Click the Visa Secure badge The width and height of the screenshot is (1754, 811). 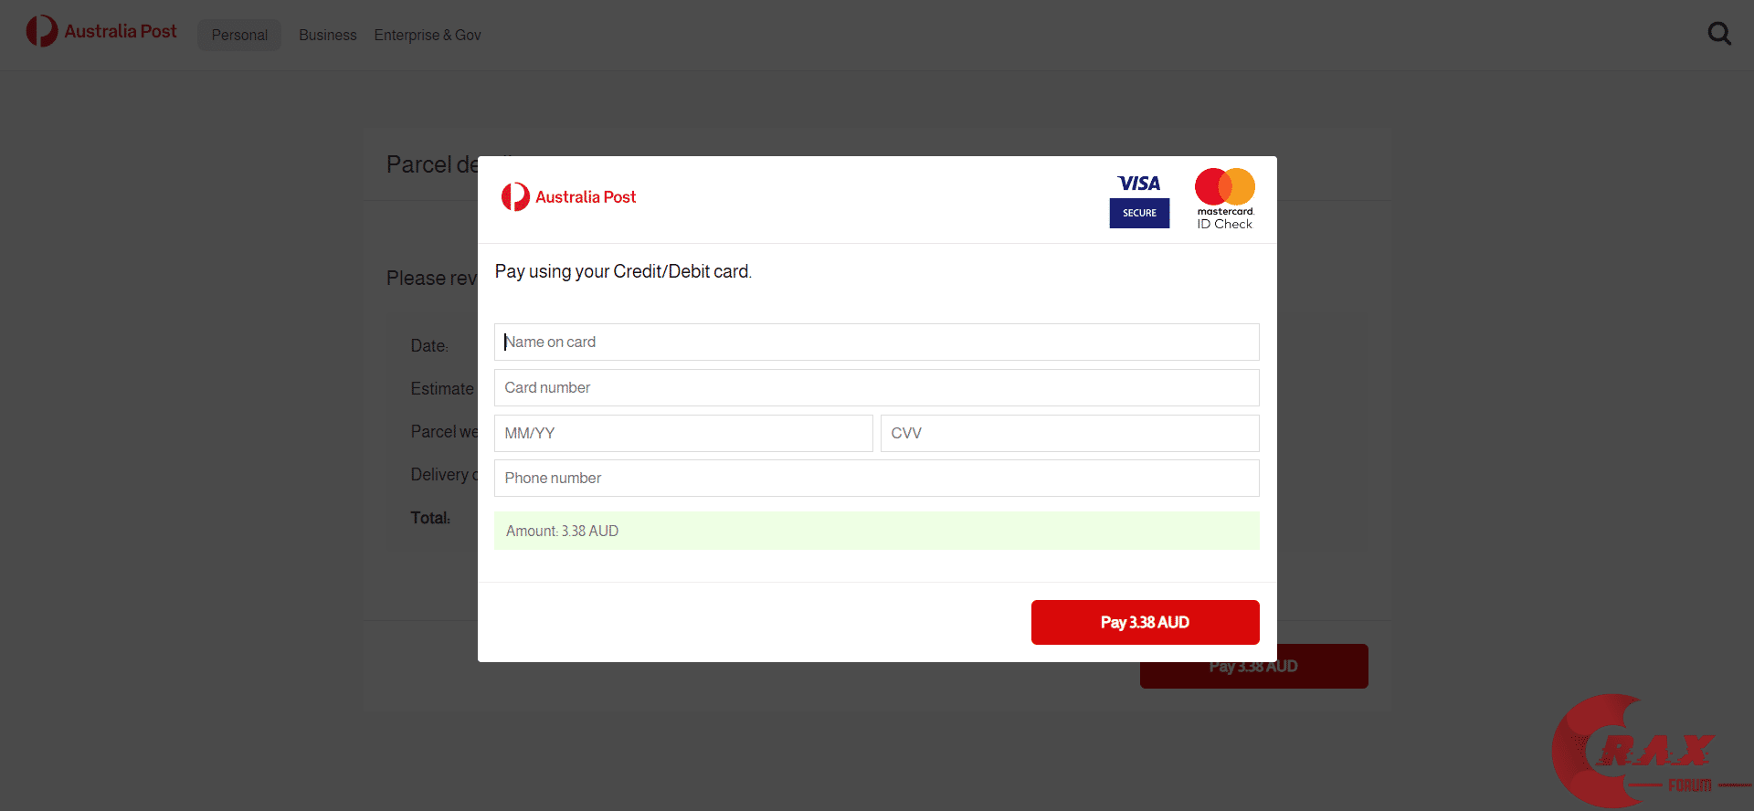tap(1139, 200)
